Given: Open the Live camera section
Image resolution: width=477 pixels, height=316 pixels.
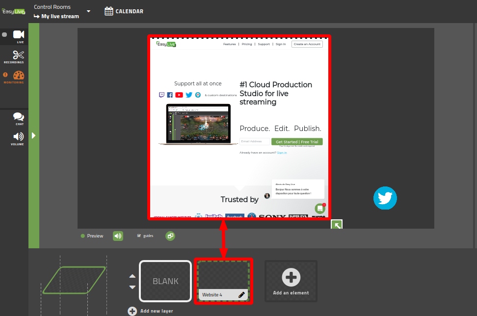Looking at the screenshot, I should click(19, 36).
